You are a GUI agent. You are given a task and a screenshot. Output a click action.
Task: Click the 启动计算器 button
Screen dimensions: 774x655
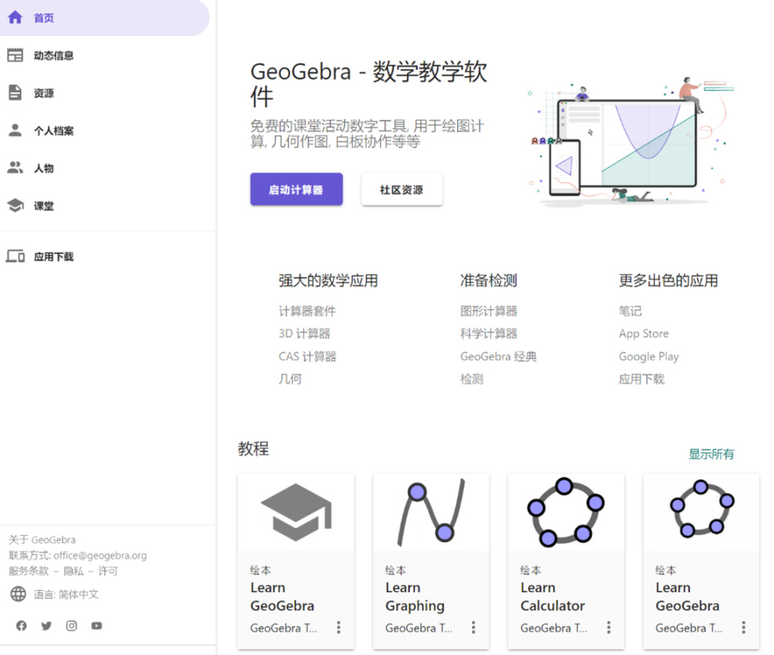click(x=296, y=189)
